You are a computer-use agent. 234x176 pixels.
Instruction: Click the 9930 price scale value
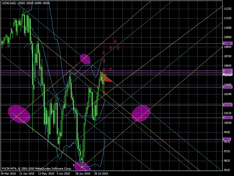tap(228, 132)
